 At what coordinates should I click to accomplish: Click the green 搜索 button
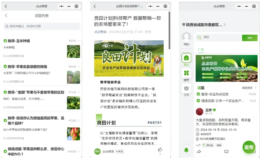(250, 38)
